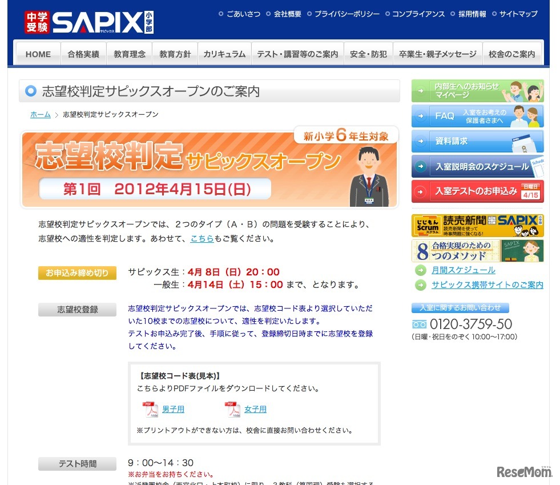
Task: Click the ホーム breadcrumb link
Action: tap(41, 114)
